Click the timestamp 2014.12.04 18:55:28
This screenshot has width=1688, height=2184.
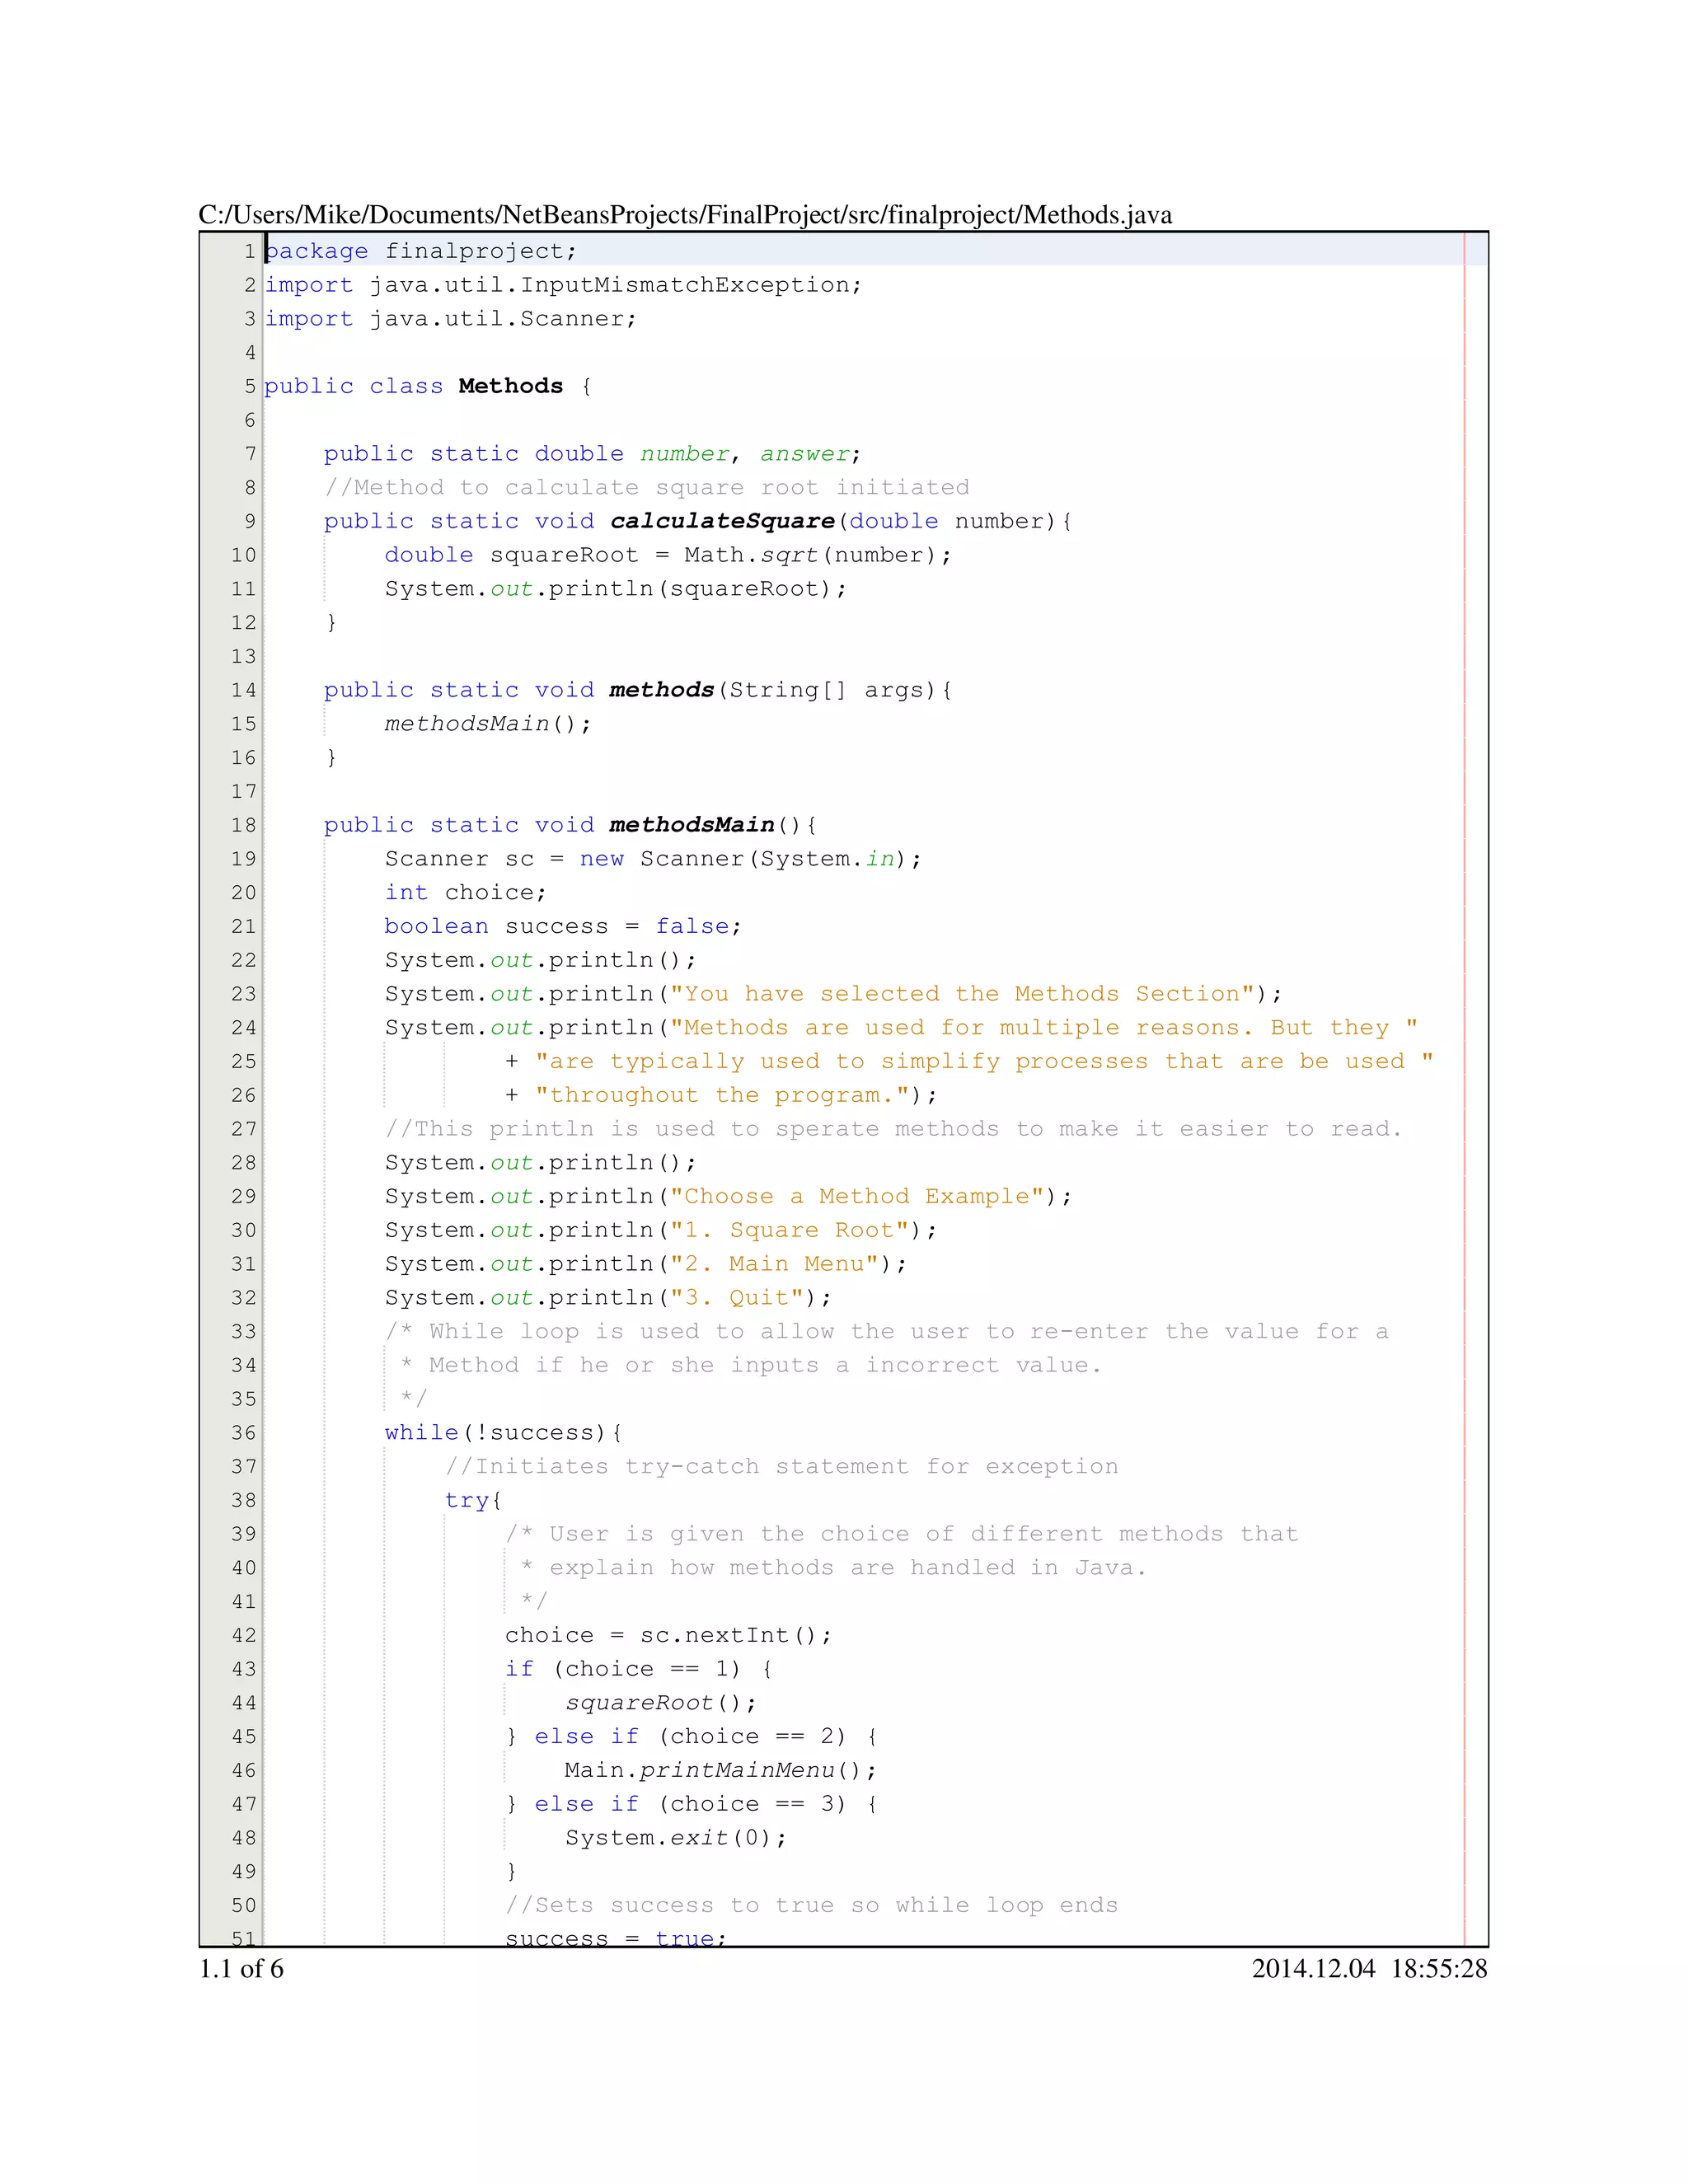coord(1369,1968)
